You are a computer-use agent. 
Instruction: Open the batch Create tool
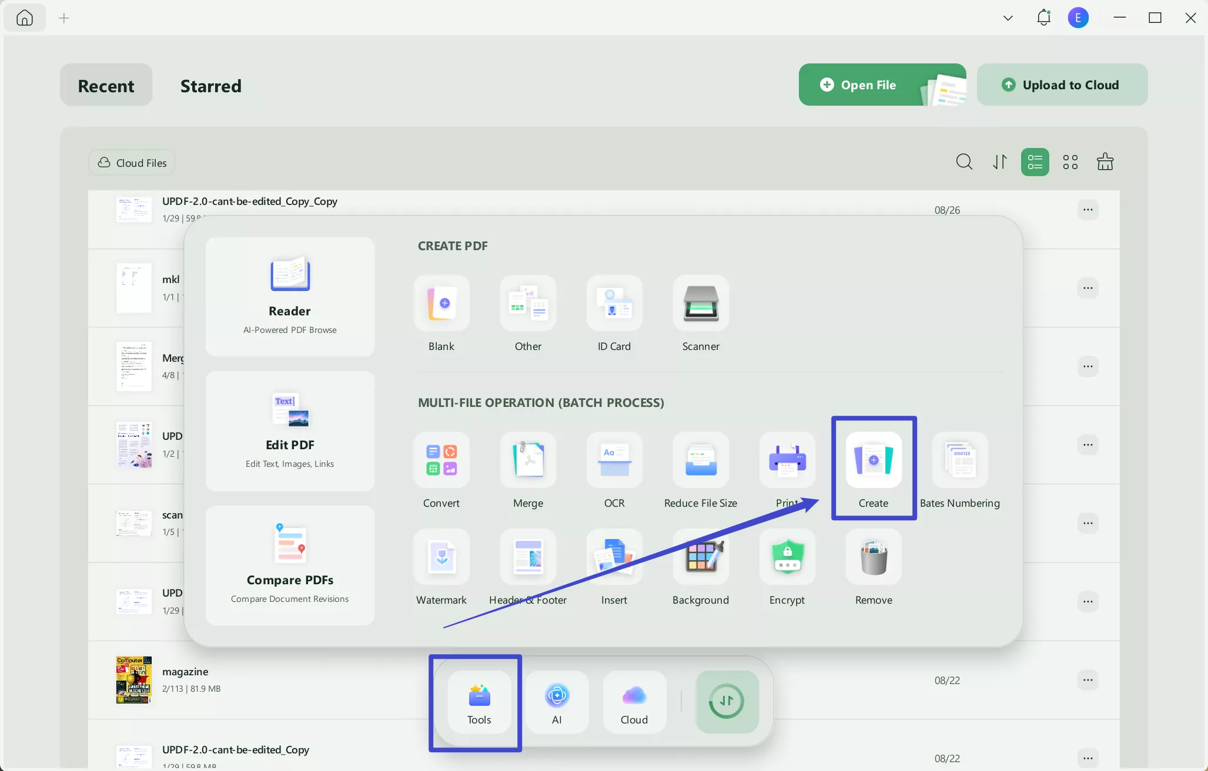coord(874,460)
